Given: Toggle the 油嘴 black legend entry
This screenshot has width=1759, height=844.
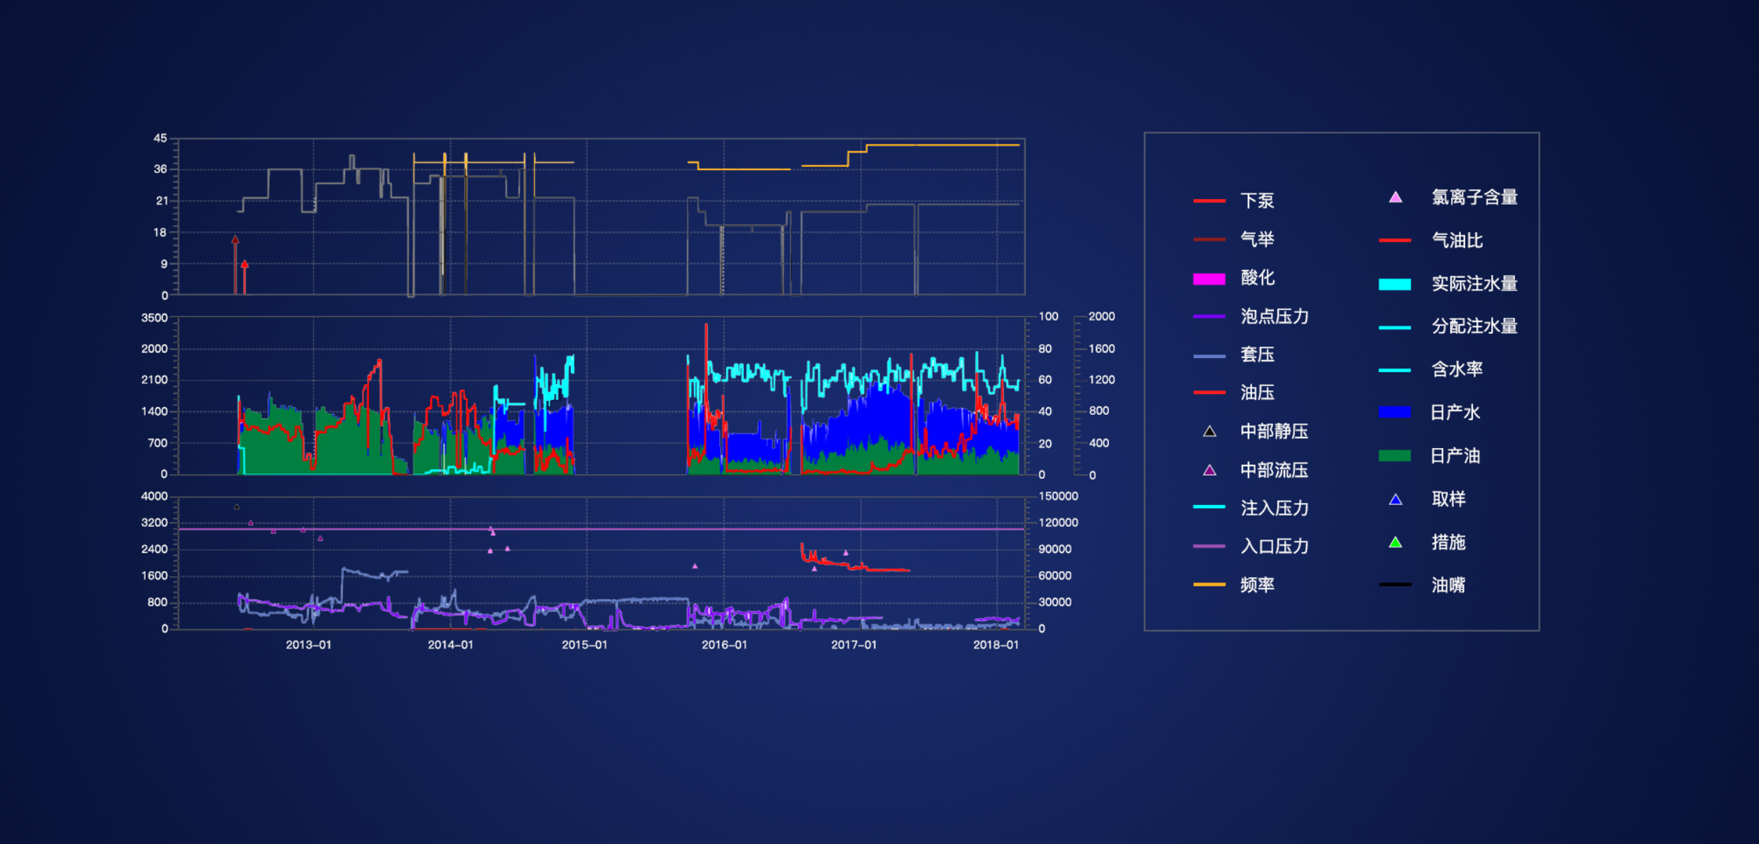Looking at the screenshot, I should [x=1422, y=584].
